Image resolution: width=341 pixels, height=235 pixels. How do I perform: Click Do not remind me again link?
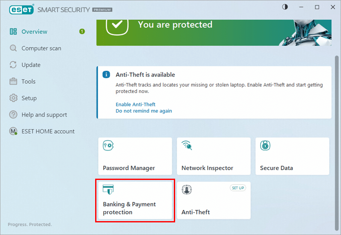[x=144, y=111]
